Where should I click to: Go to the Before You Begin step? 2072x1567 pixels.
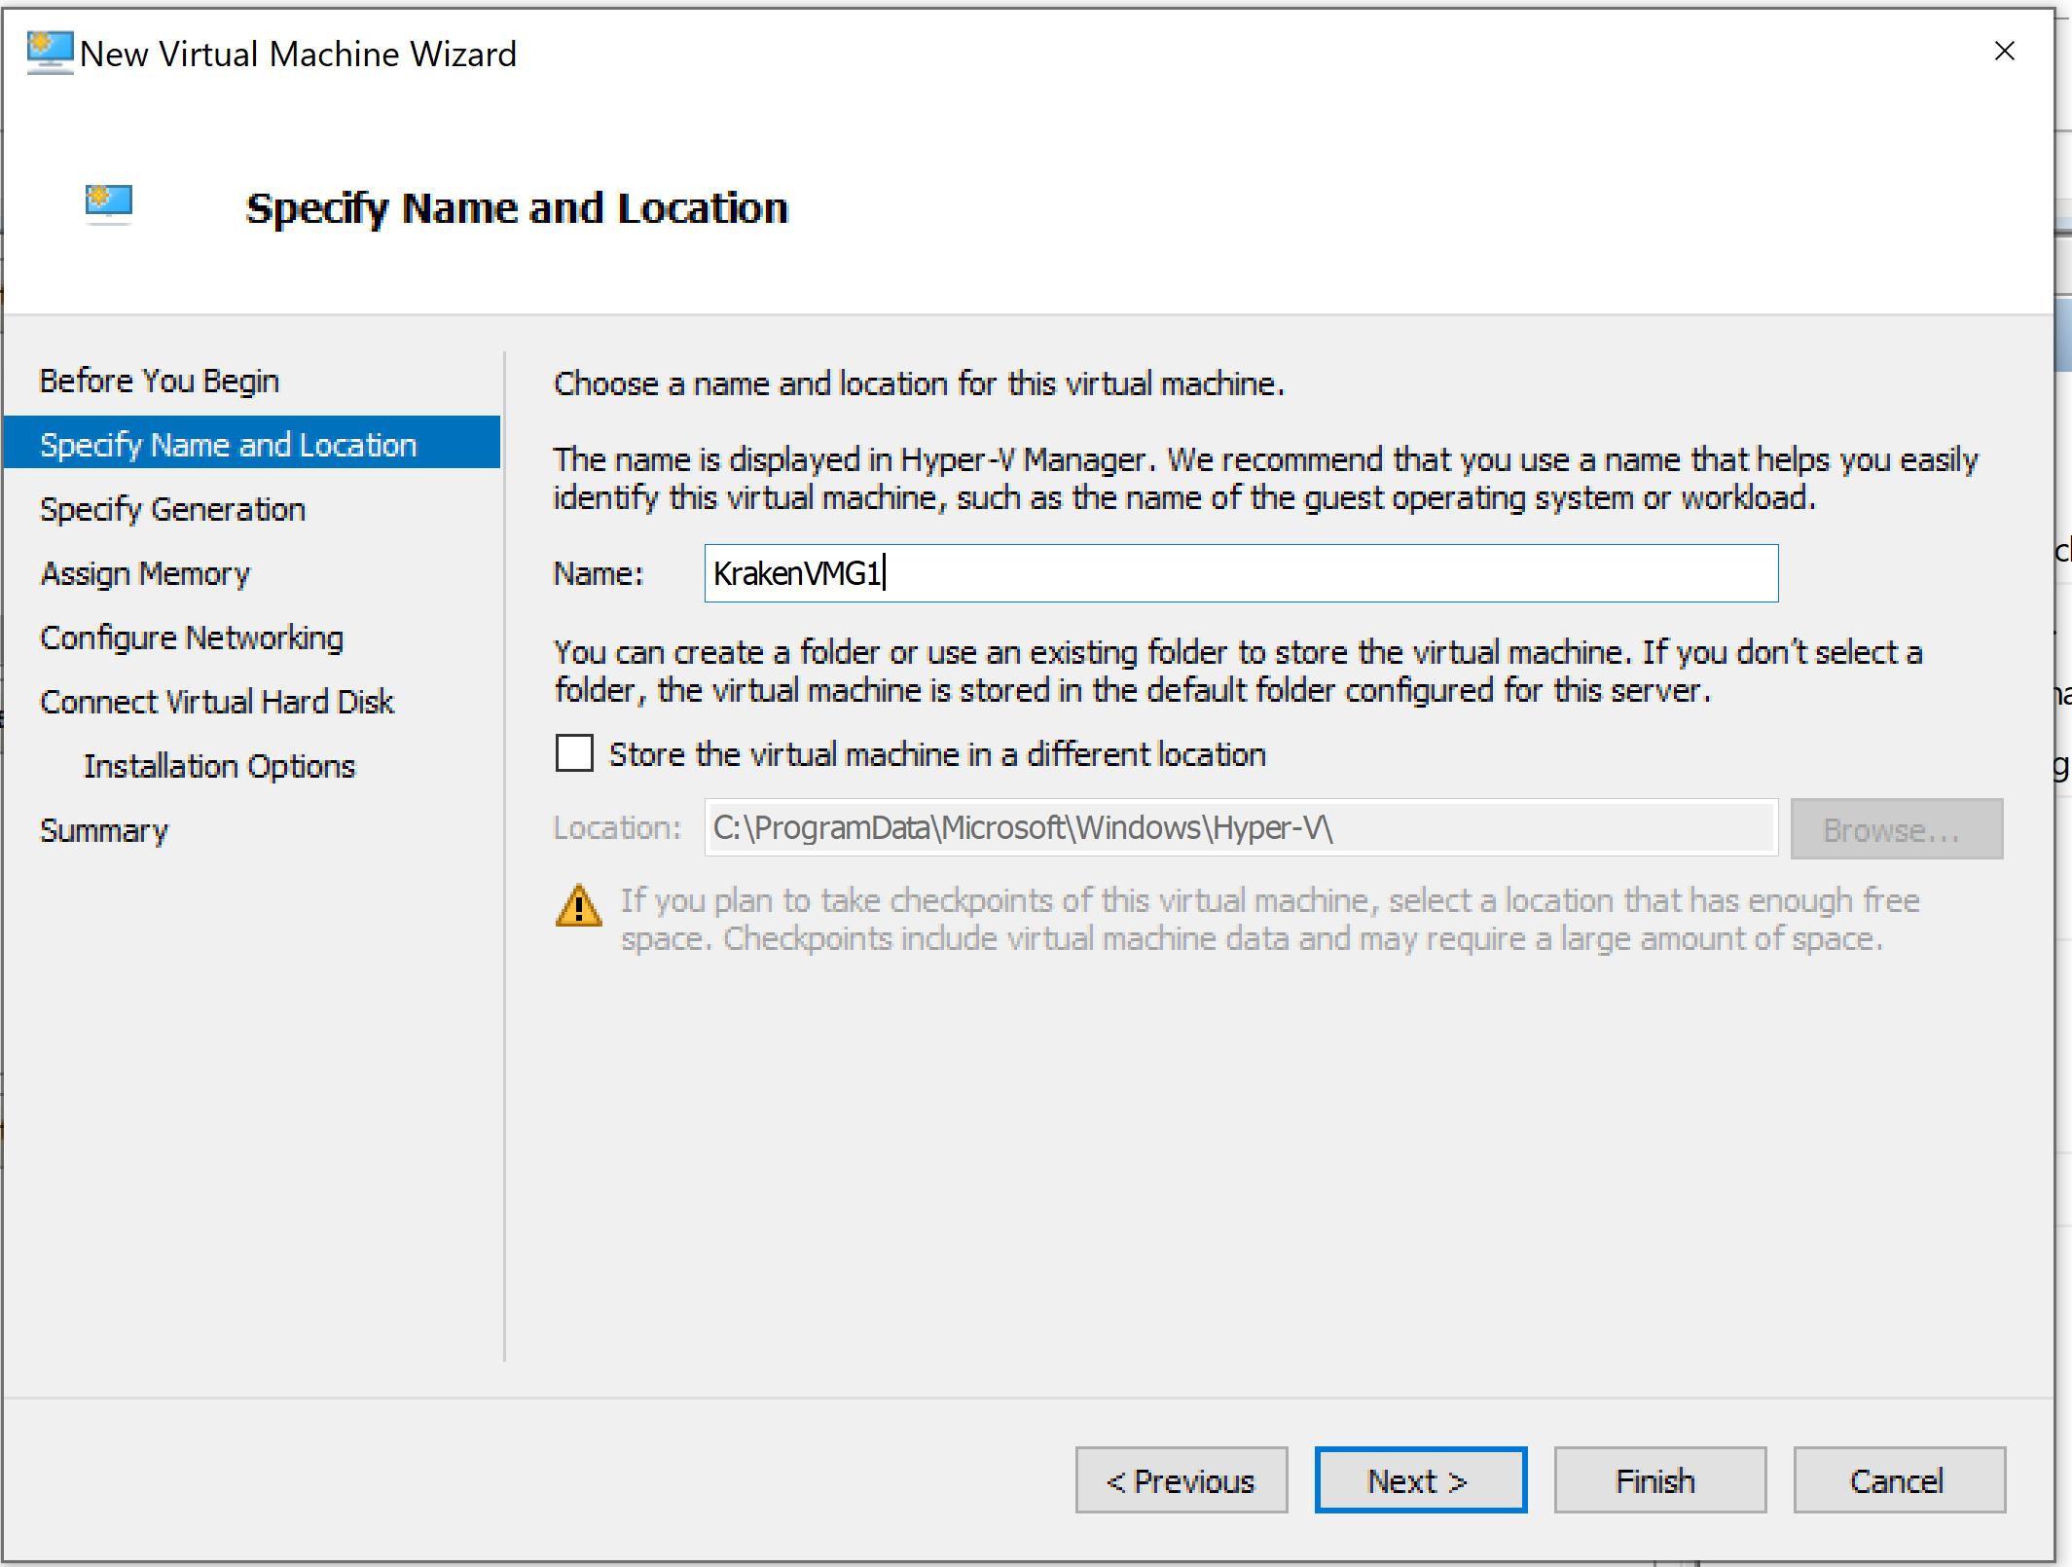[x=160, y=381]
